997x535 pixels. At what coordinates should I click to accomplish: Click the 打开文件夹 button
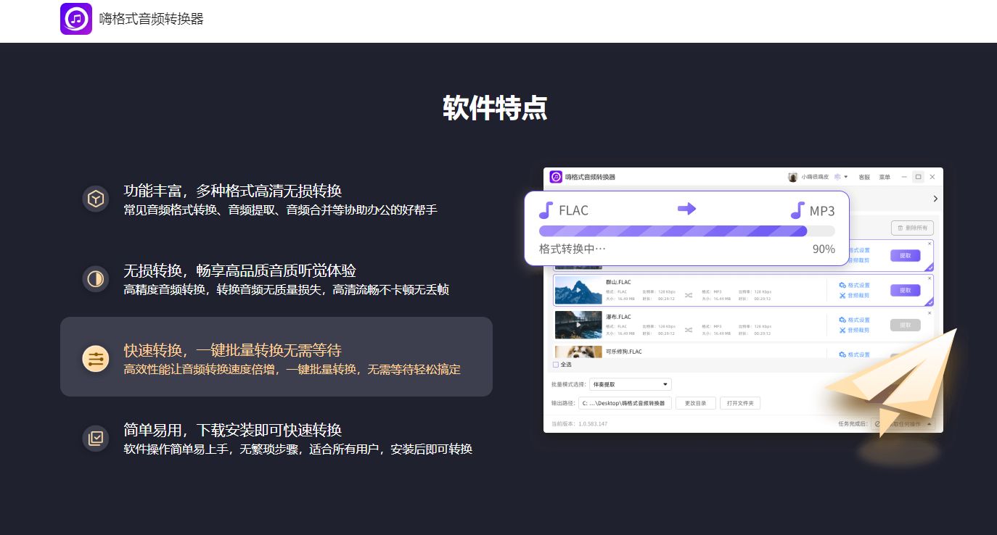pos(740,403)
